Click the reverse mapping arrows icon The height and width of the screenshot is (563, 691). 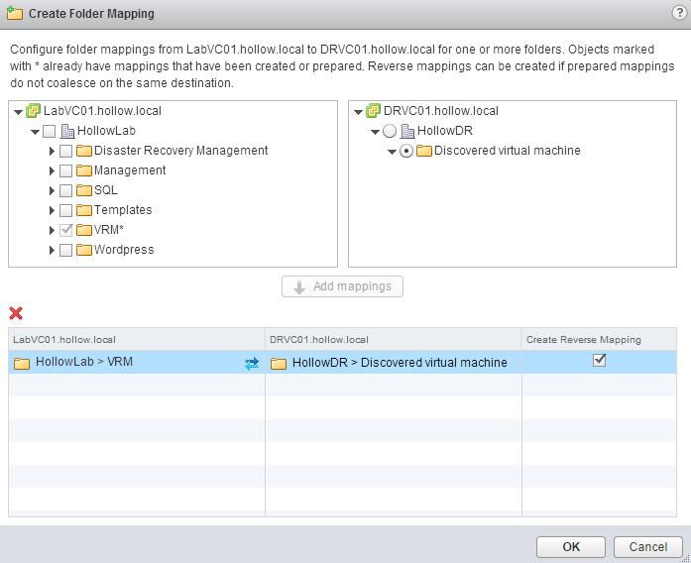252,364
